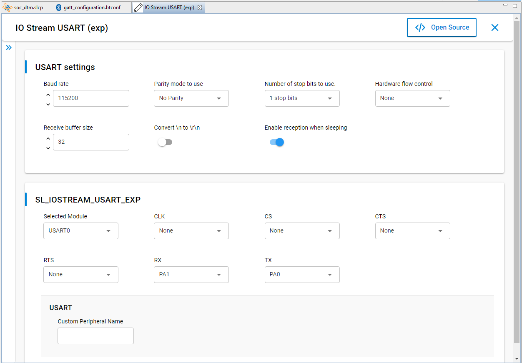Increase Receive buffer size with up stepper
Image resolution: width=522 pixels, height=363 pixels.
pyautogui.click(x=48, y=138)
